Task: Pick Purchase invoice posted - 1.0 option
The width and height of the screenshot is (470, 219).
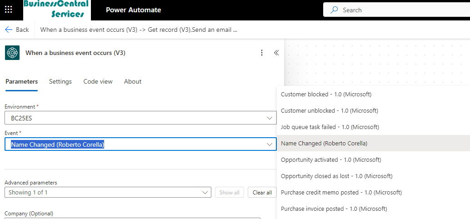Action: [334, 209]
